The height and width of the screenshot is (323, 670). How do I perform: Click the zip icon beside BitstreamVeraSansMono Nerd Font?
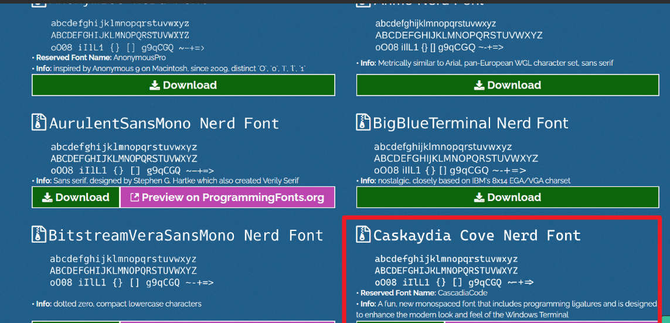(x=39, y=234)
